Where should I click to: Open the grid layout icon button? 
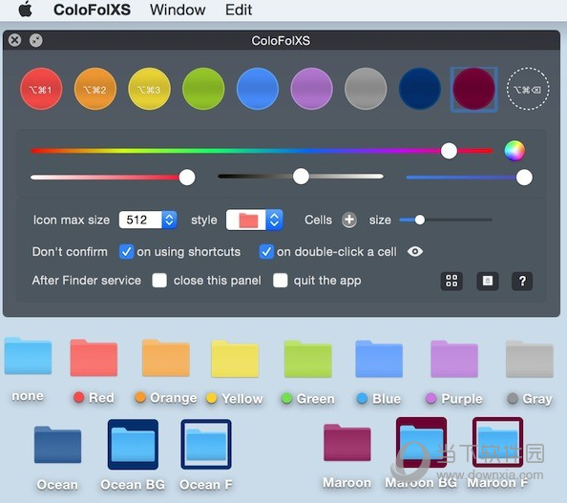[451, 281]
